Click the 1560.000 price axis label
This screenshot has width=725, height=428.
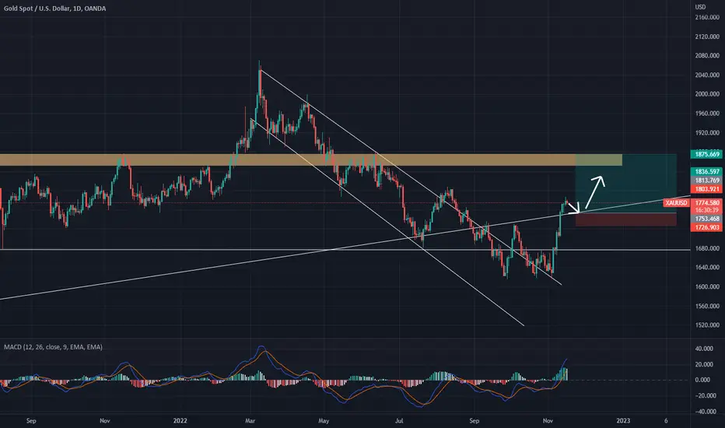(x=707, y=307)
